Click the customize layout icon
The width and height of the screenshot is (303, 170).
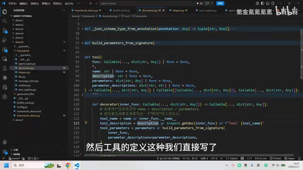pos(258,3)
